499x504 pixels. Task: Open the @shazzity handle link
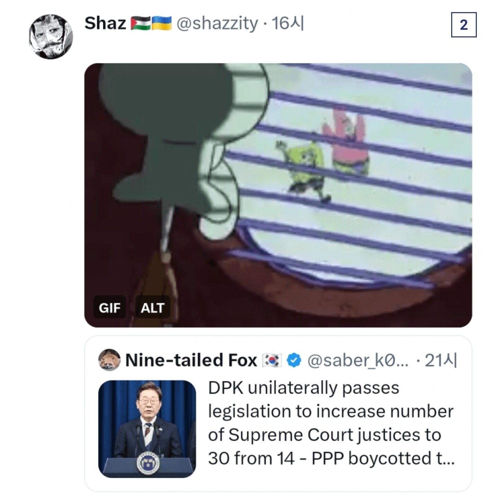(217, 24)
